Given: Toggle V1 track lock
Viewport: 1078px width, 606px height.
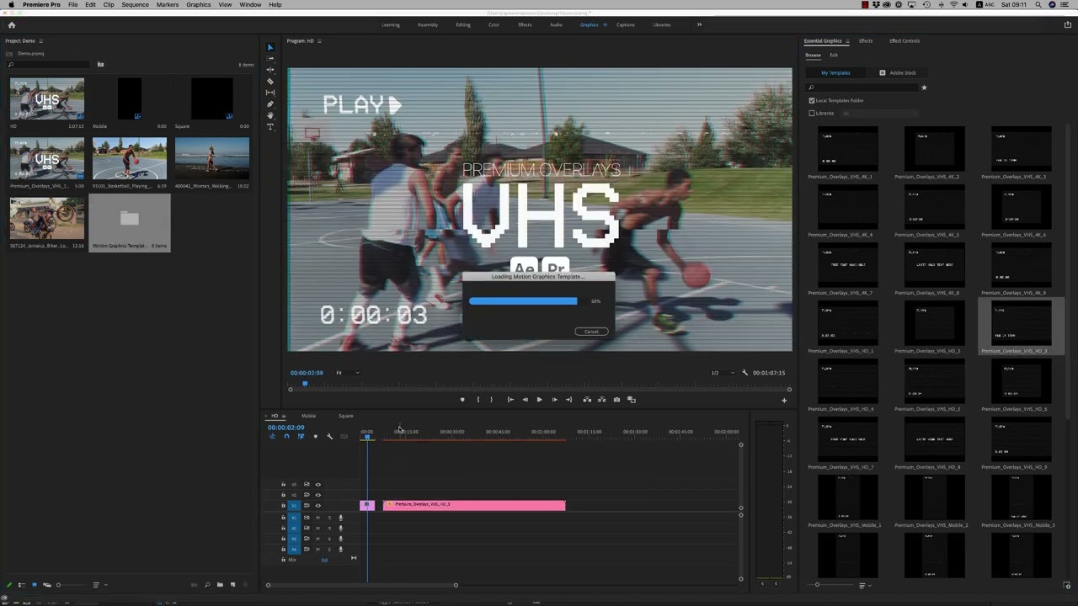Looking at the screenshot, I should click(x=283, y=506).
